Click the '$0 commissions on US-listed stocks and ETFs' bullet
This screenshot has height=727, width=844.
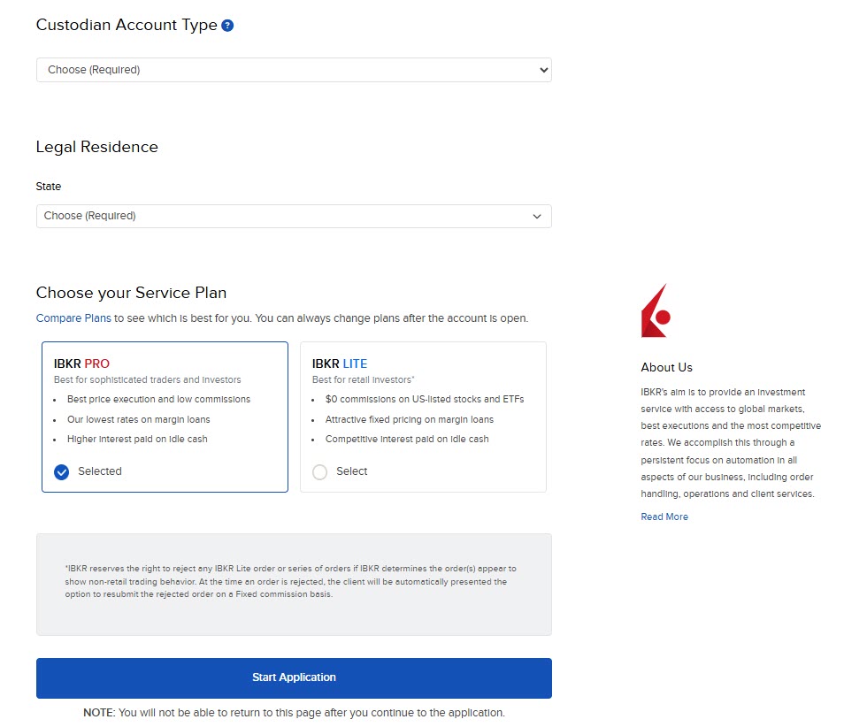coord(424,399)
